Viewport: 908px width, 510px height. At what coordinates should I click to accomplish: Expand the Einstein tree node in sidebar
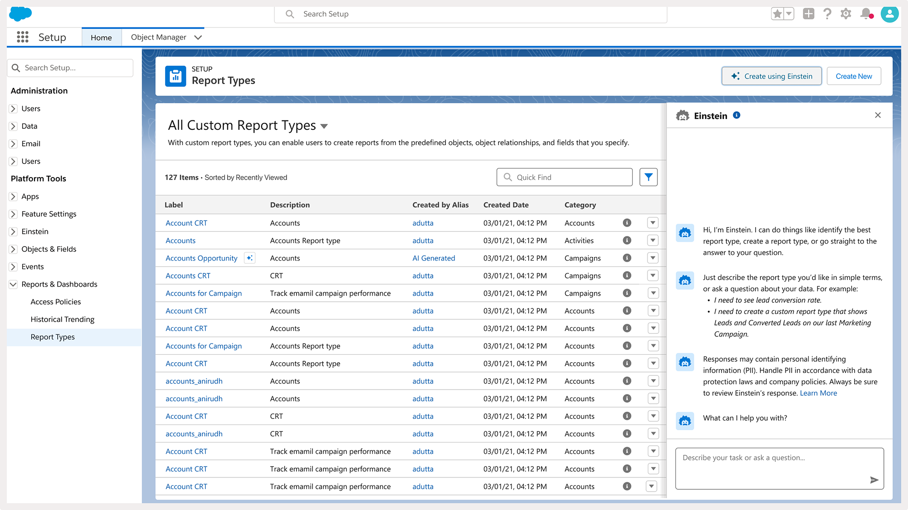click(x=13, y=231)
